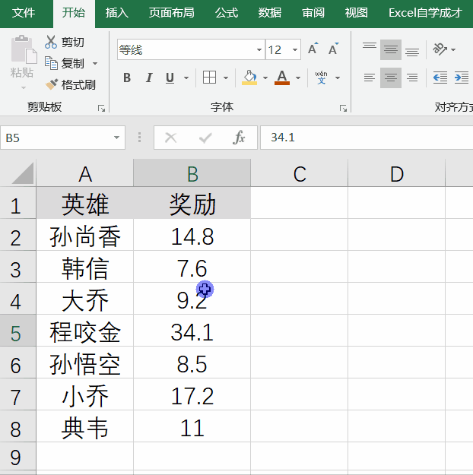Open the text orientation dropdown arrow
The width and height of the screenshot is (473, 475).
(453, 49)
